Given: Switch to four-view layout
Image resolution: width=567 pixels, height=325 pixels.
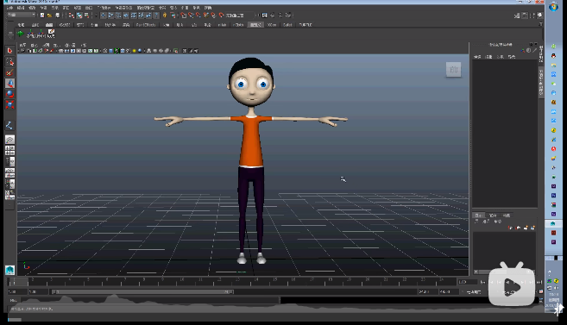Looking at the screenshot, I should coord(9,150).
